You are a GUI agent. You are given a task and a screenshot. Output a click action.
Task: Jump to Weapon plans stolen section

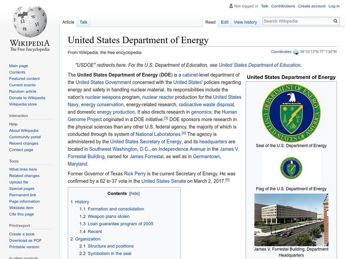tap(109, 217)
